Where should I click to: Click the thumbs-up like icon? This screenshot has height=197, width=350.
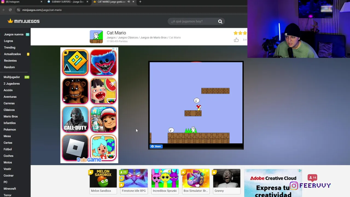(x=236, y=40)
